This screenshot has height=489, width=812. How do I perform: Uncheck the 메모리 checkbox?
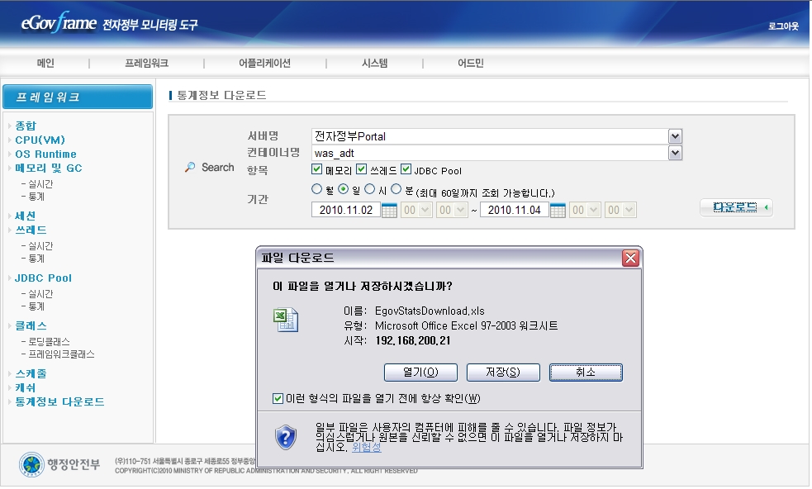click(317, 169)
